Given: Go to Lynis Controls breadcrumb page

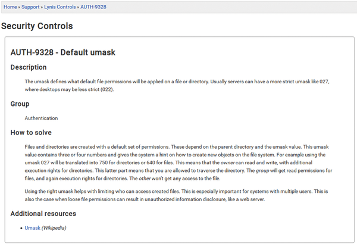Looking at the screenshot, I should point(60,7).
